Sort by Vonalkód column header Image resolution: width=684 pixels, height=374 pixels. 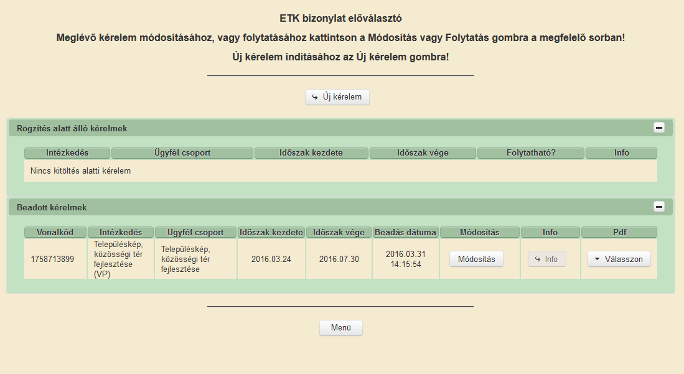coord(55,232)
